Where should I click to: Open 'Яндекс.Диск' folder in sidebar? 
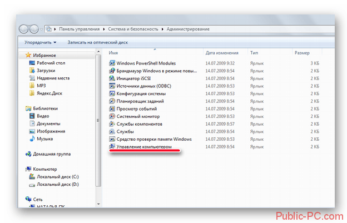(49, 93)
